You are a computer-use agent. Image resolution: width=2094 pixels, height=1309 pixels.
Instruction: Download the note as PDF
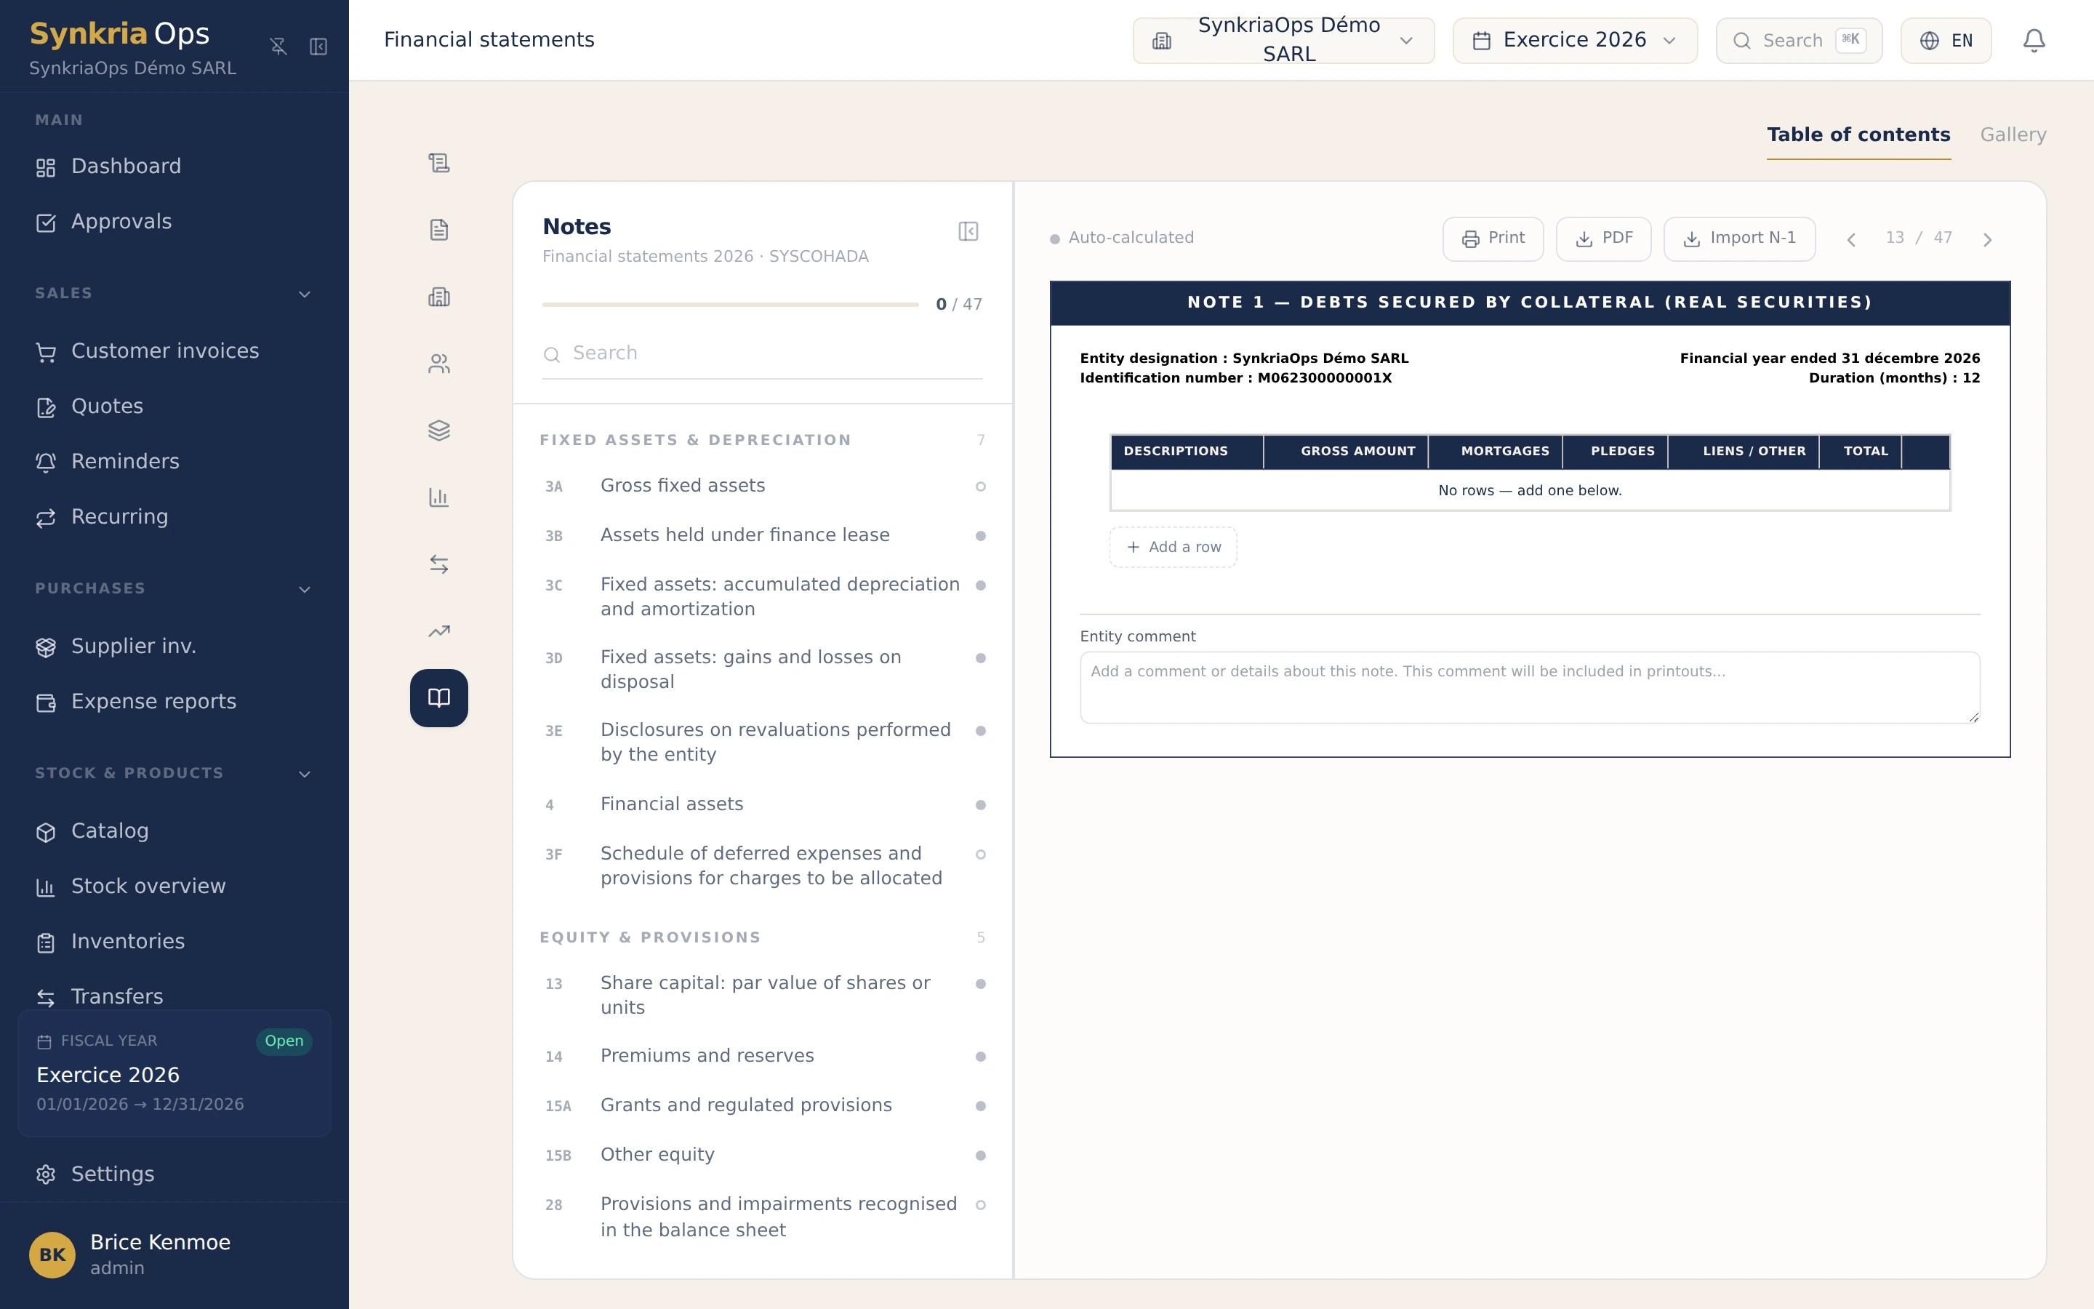tap(1603, 239)
